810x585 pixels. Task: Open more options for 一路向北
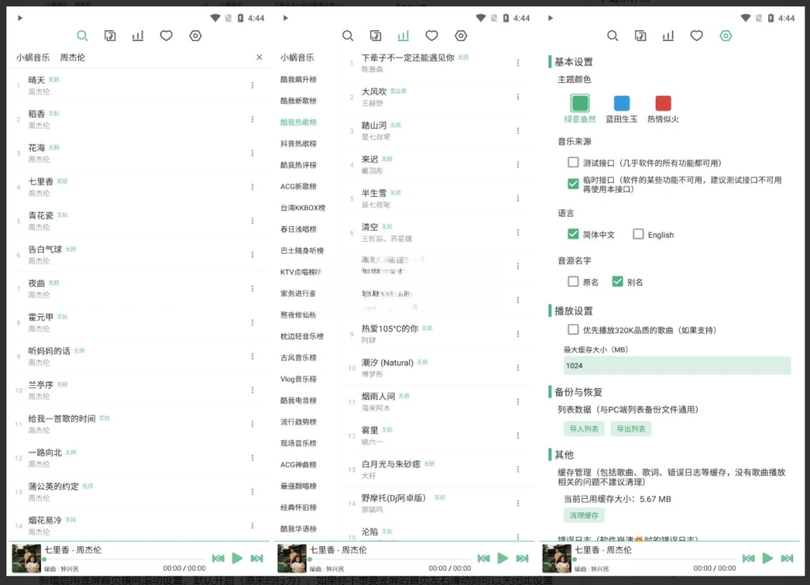tap(252, 458)
